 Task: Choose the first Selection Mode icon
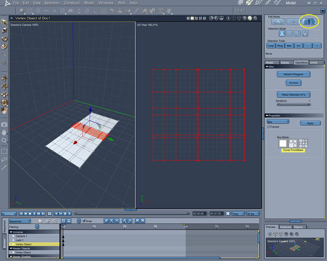click(x=282, y=34)
